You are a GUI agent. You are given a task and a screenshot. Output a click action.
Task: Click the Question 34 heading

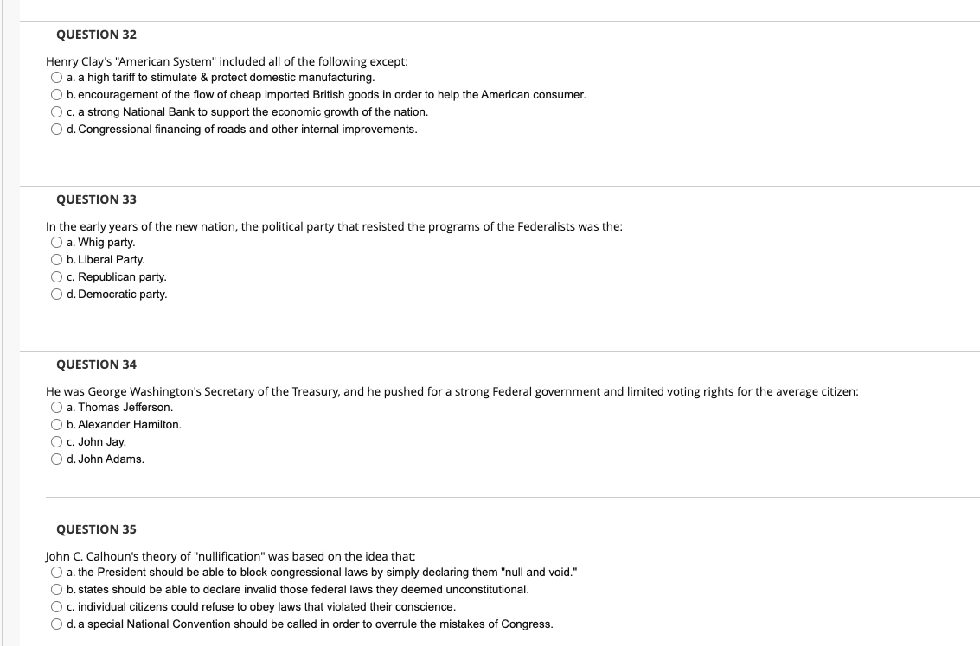pyautogui.click(x=96, y=364)
